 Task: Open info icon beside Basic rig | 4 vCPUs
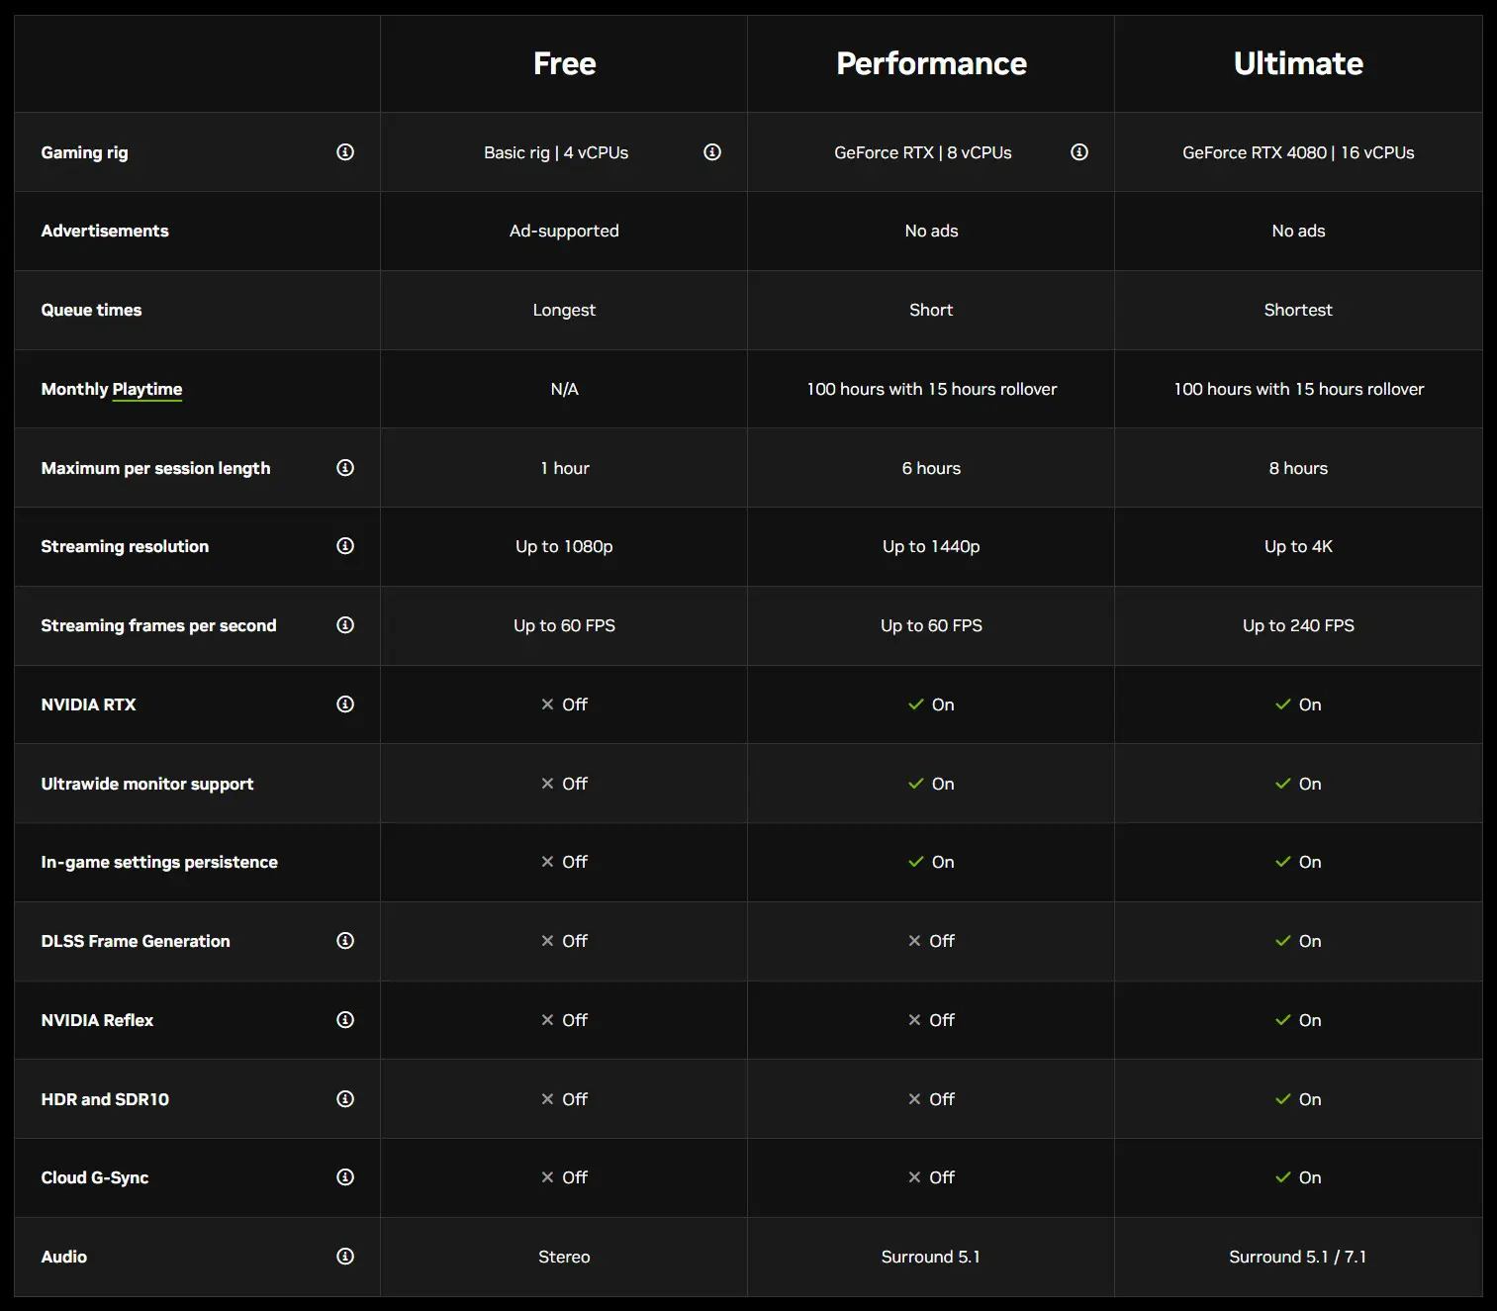(x=712, y=151)
